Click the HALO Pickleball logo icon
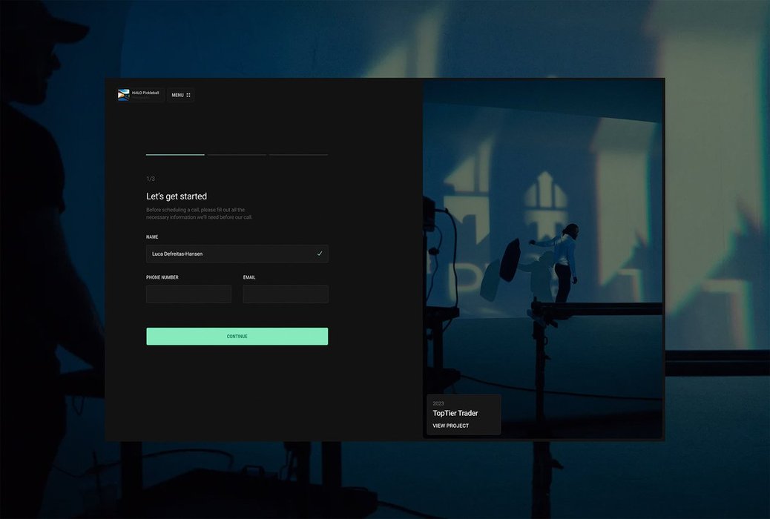Viewport: 770px width, 519px height. [123, 95]
